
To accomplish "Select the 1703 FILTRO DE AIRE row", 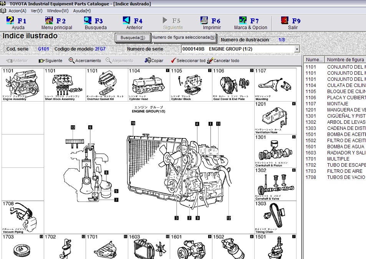I will pyautogui.click(x=335, y=171).
